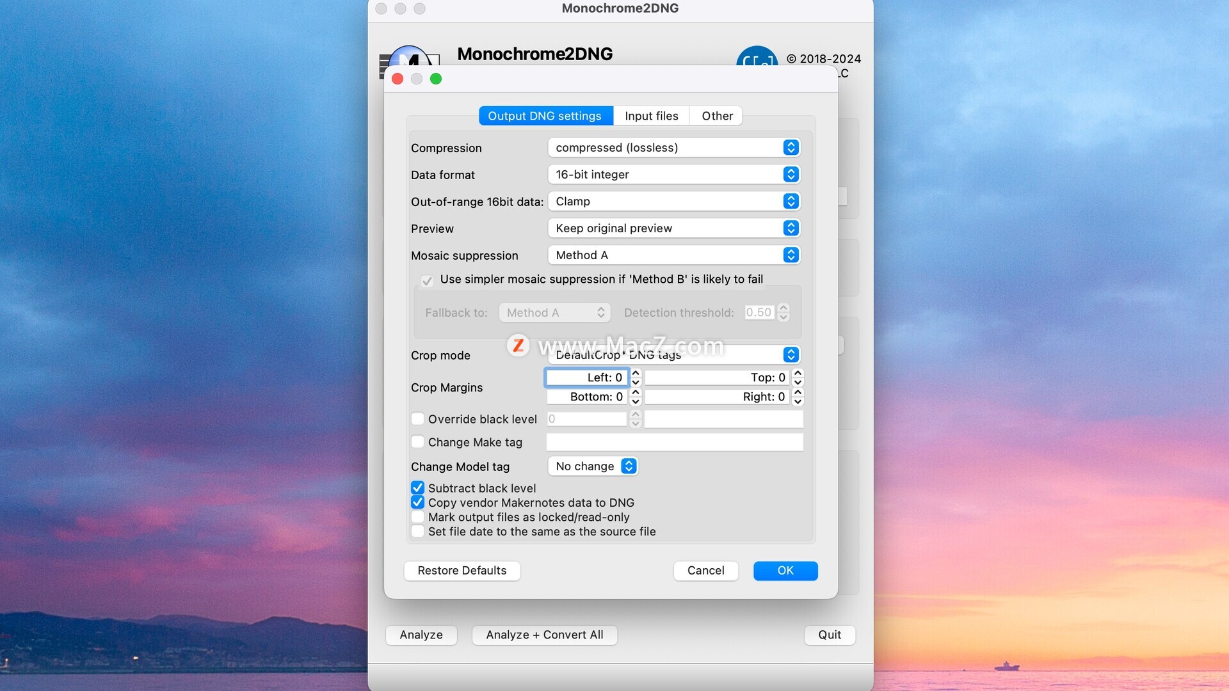Click Cancel in the settings dialog

point(706,571)
